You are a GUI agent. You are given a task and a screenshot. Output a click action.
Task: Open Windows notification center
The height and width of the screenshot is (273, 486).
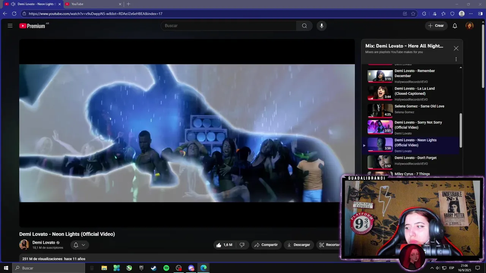click(478, 268)
